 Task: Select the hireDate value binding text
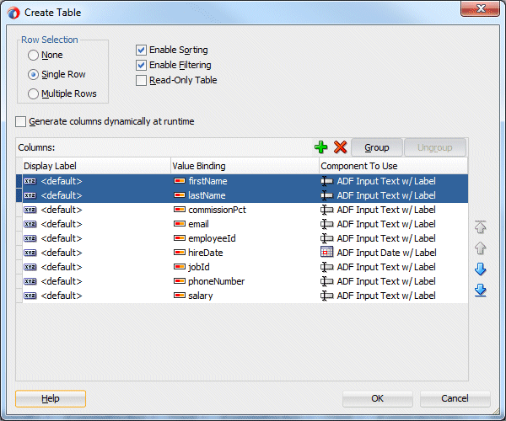tap(206, 253)
